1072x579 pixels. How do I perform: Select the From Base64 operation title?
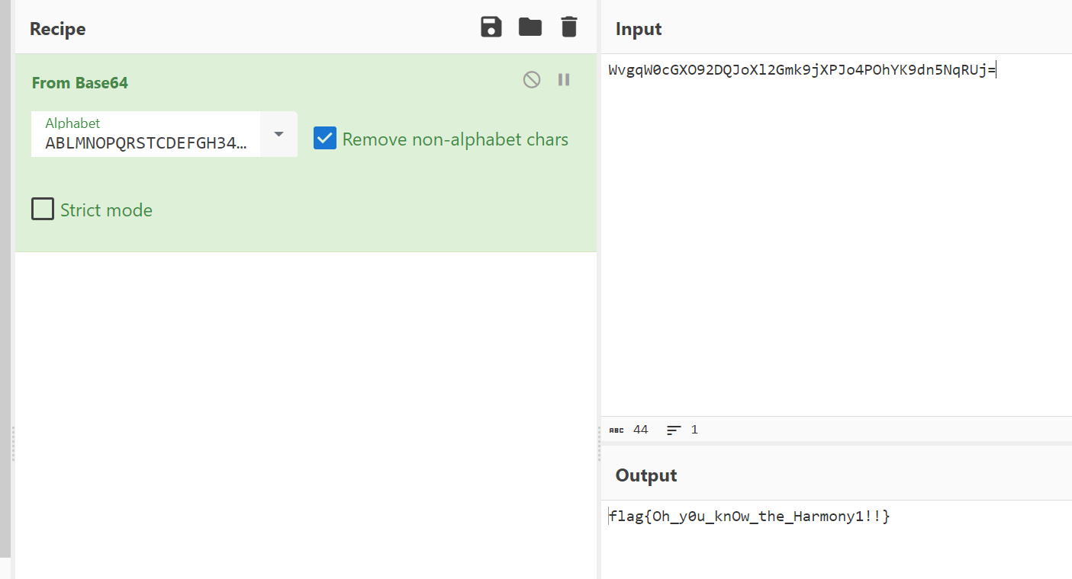(x=80, y=83)
